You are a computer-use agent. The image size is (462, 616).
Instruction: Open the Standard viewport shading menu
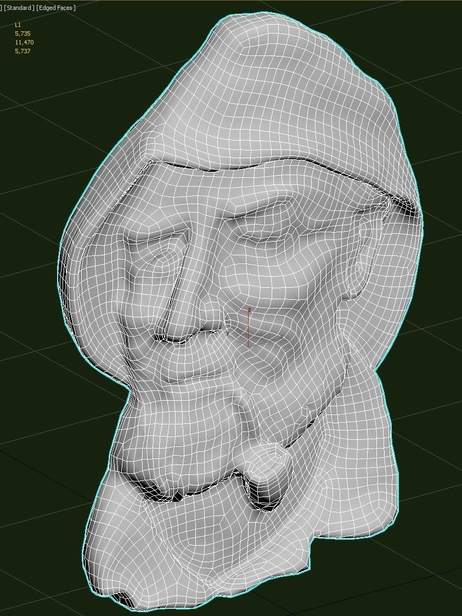(19, 8)
